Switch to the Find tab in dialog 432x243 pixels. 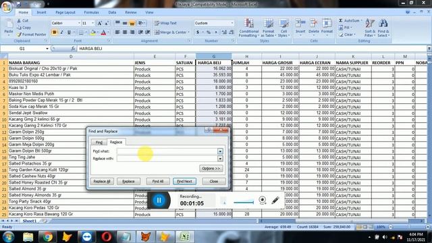[99, 142]
